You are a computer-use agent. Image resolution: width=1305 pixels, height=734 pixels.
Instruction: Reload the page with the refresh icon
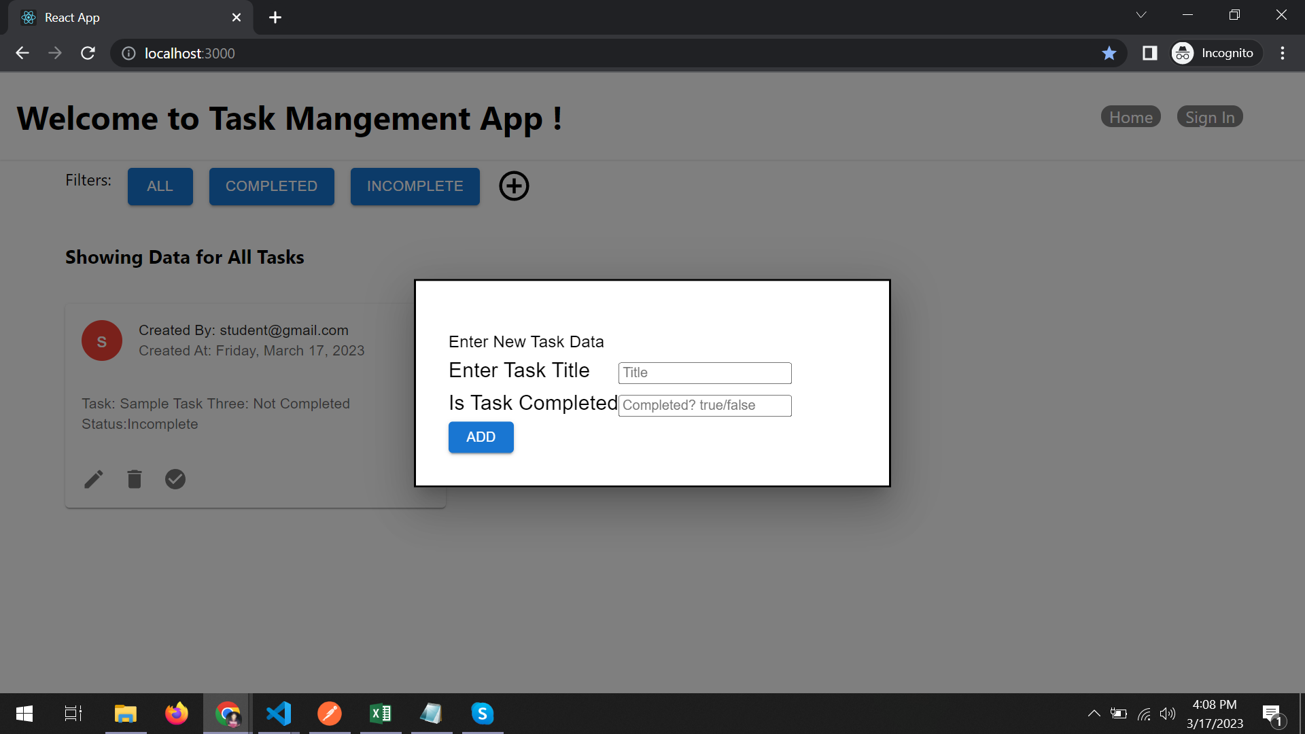click(88, 53)
